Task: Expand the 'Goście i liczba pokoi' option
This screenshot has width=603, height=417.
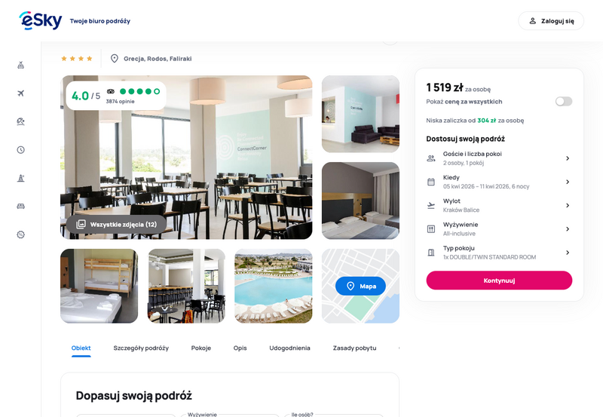Action: click(499, 158)
